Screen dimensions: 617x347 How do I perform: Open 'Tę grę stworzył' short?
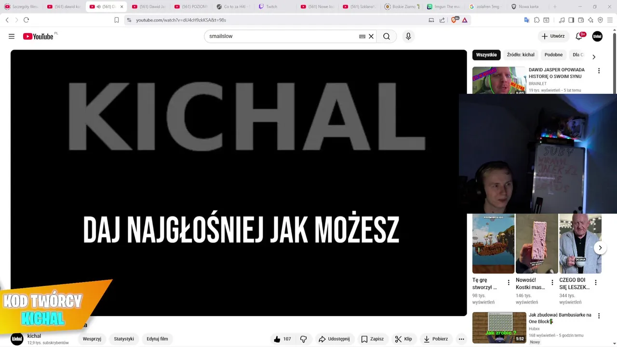pyautogui.click(x=493, y=244)
